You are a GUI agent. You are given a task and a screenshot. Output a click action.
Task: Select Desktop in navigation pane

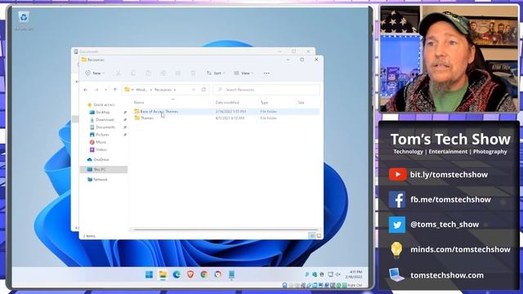100,113
